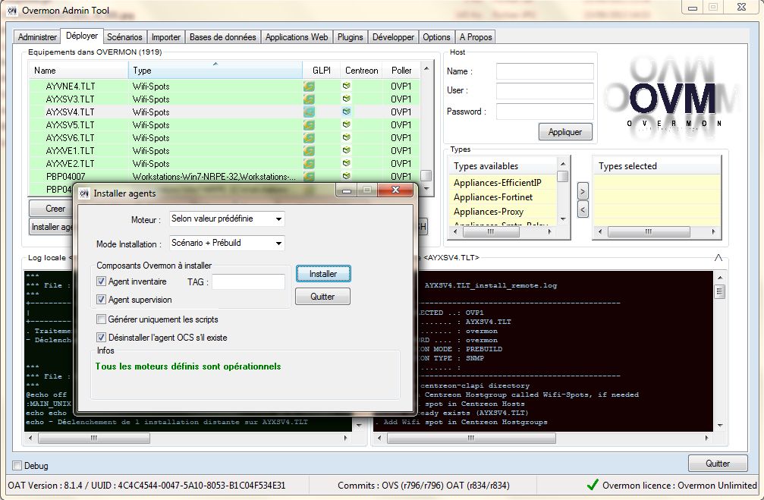Select Appliances-Fortinet in Types availables
This screenshot has height=500, width=764.
493,197
